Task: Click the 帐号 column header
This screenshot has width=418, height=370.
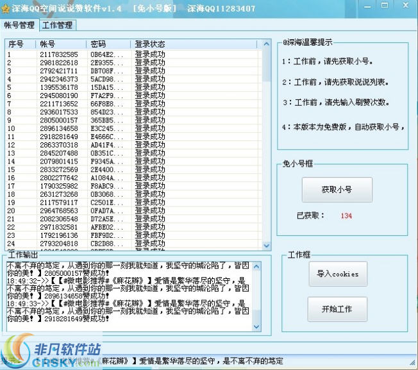Action: [62, 44]
